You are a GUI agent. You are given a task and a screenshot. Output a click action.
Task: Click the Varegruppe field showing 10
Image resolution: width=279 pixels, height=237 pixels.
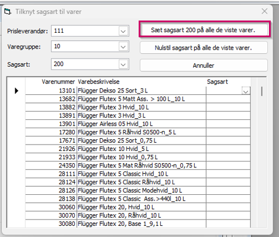(x=85, y=46)
